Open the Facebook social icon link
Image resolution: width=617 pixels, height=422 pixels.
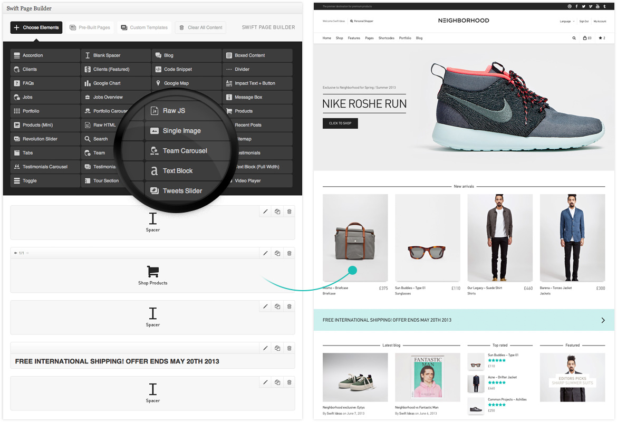point(576,6)
